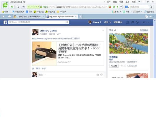This screenshot has height=117, width=156.
Task: Reload the page with refresh icon
Action: click(18, 7)
